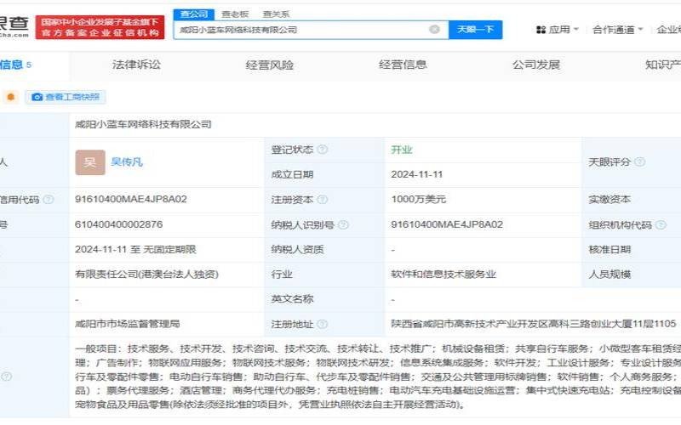
Task: Click the 2024-11-11 至 无固定期限 business term
Action: [x=135, y=249]
